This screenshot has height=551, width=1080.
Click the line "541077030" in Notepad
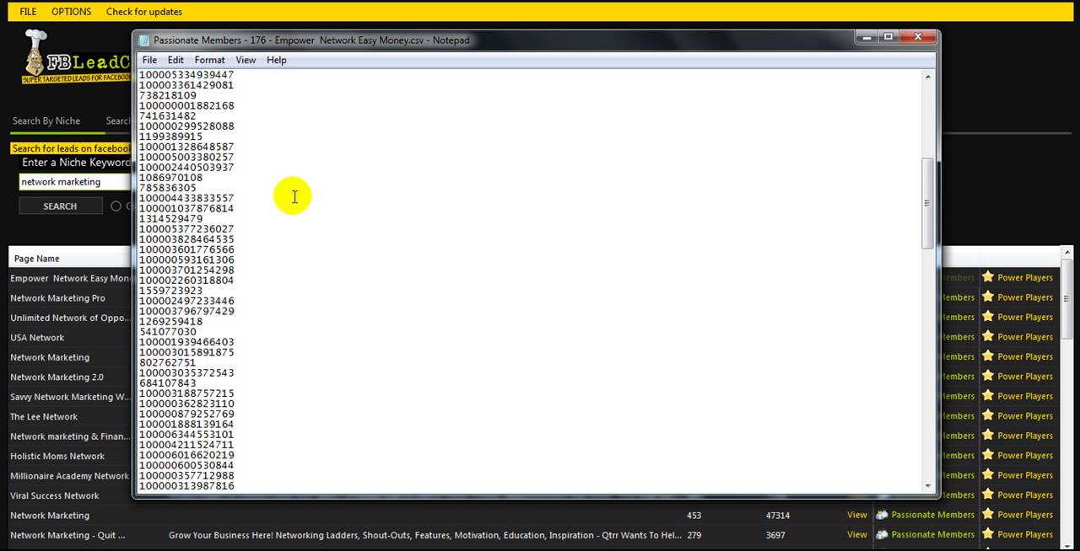point(167,332)
